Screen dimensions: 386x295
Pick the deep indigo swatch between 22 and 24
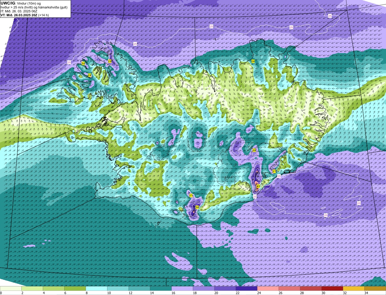coord(246,288)
